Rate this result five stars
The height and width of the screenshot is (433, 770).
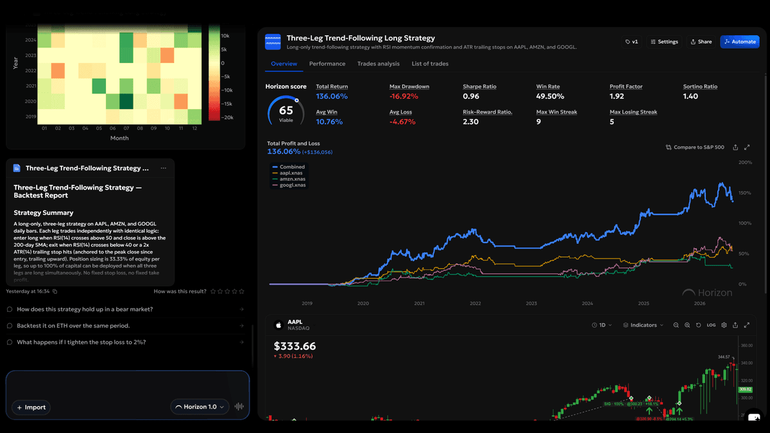[x=241, y=291]
